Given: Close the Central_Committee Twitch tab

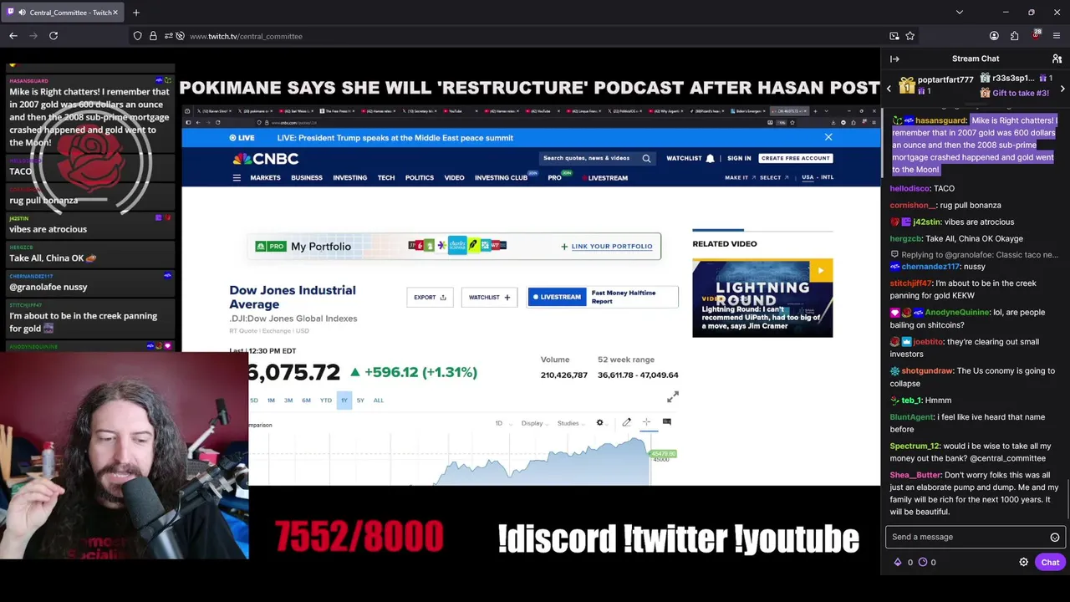Looking at the screenshot, I should pyautogui.click(x=115, y=13).
